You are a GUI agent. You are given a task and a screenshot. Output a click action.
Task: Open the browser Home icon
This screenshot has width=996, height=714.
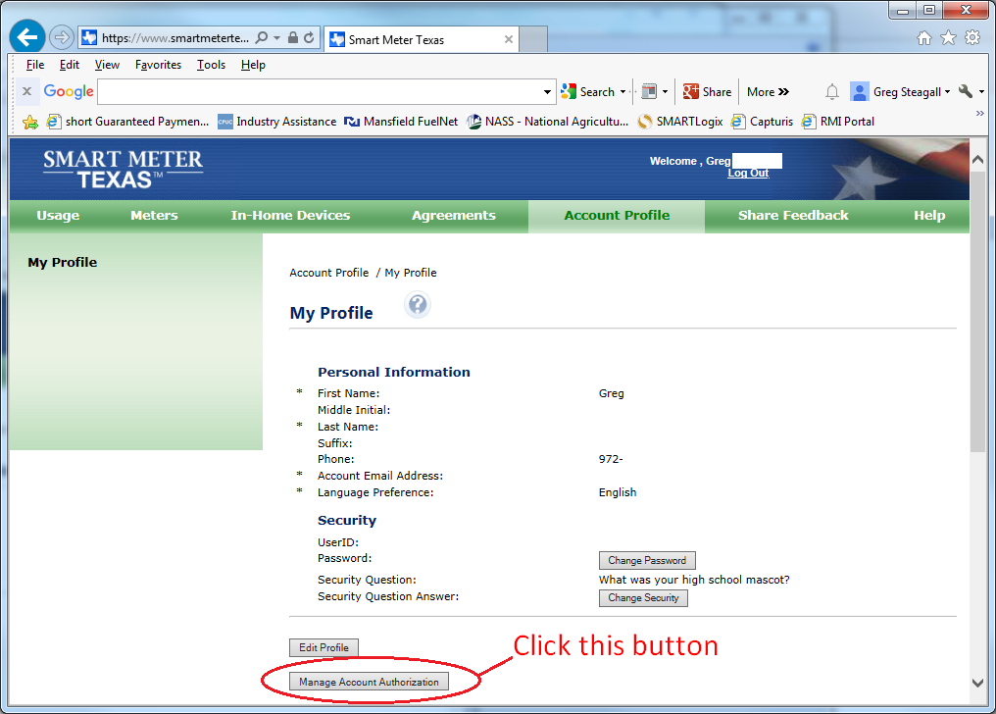click(924, 38)
